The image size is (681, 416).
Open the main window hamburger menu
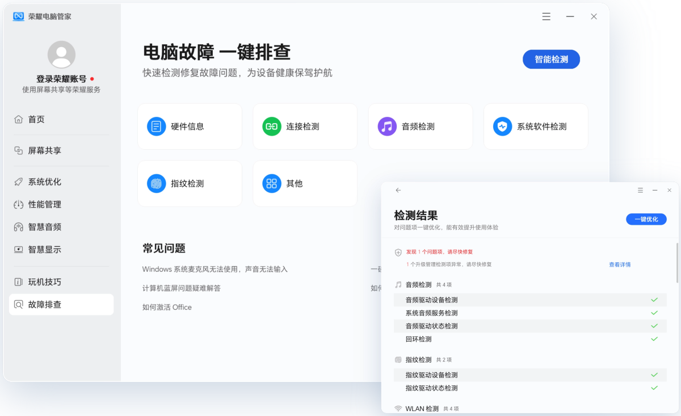[x=547, y=16]
